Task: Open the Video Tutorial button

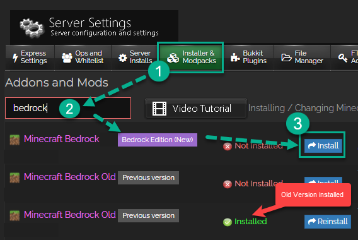Action: coord(196,109)
